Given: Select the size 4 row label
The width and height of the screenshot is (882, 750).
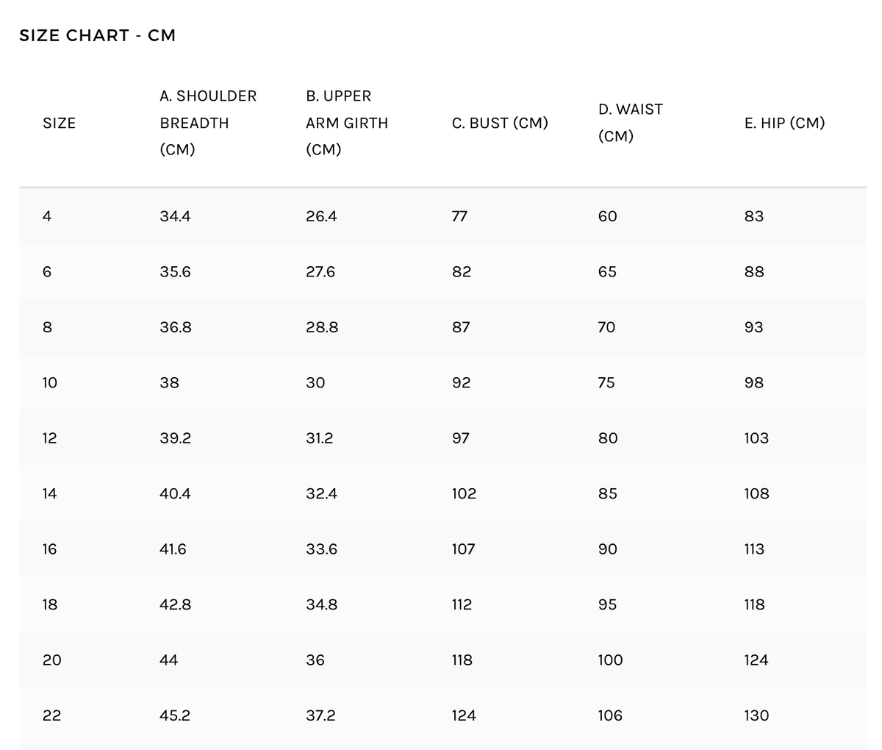Looking at the screenshot, I should click(47, 216).
